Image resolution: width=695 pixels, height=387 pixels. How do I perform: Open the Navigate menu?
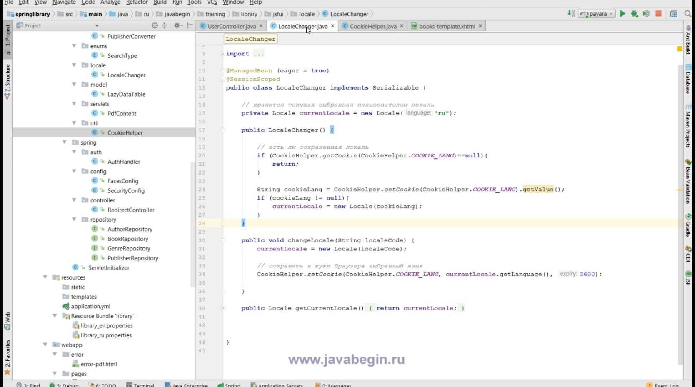coord(64,2)
